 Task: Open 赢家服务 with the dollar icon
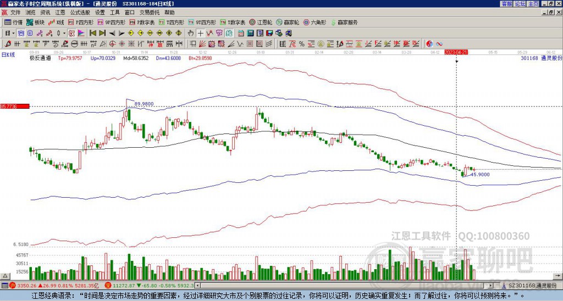point(344,22)
